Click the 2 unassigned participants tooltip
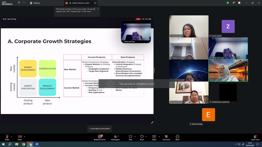This screenshot has height=147, width=262. [99, 129]
